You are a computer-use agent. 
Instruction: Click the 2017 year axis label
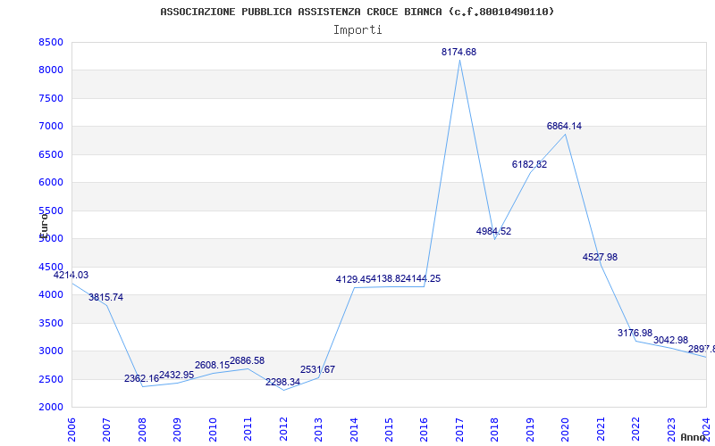point(459,430)
